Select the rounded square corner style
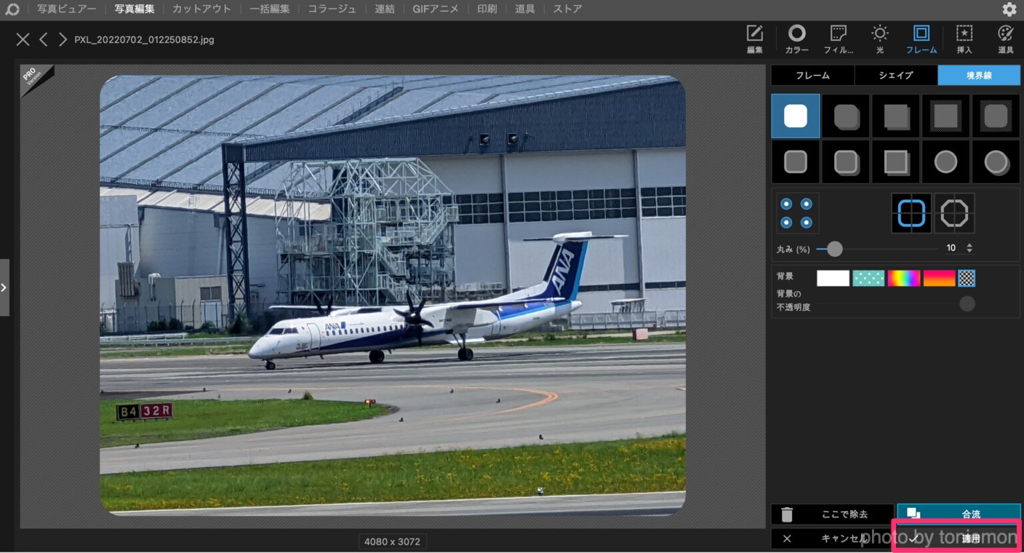Screen dimensions: 1024x553 pyautogui.click(x=911, y=213)
